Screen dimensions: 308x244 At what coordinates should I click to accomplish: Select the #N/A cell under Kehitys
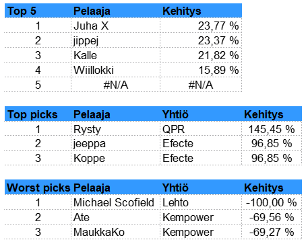pos(201,85)
